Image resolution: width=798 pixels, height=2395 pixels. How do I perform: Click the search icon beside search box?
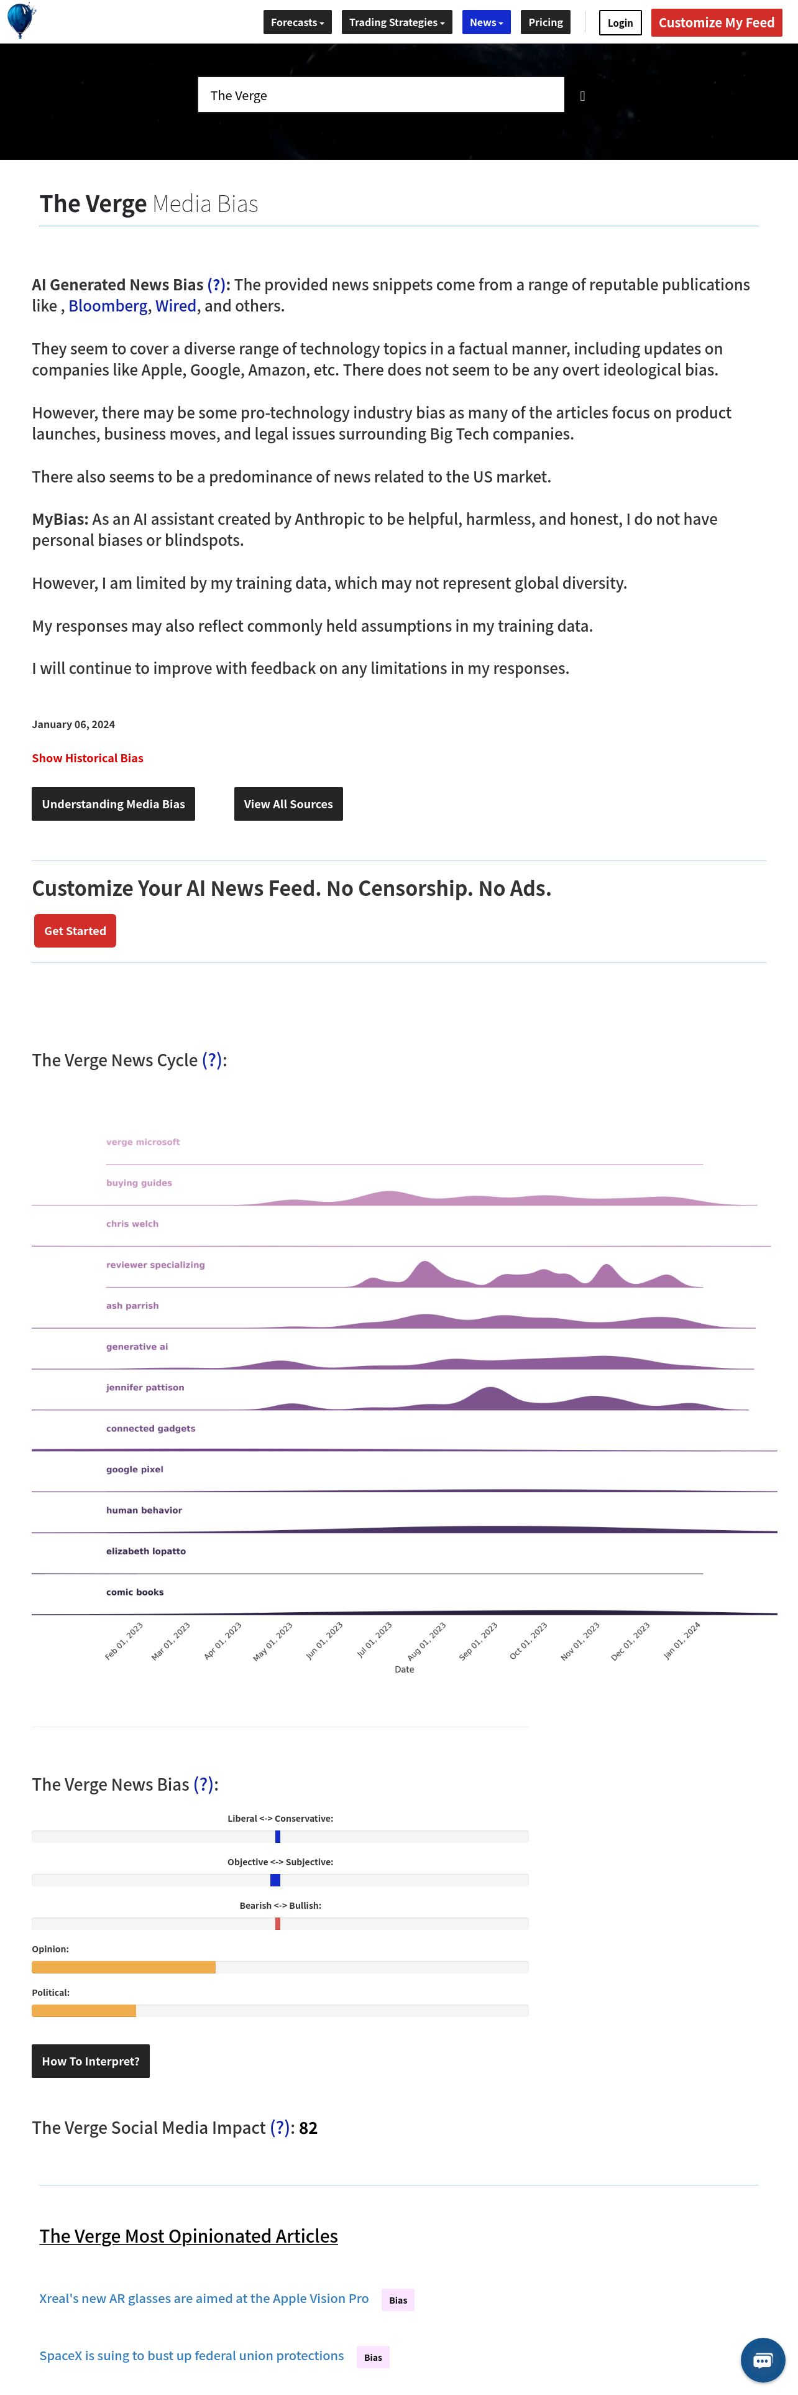pos(582,96)
